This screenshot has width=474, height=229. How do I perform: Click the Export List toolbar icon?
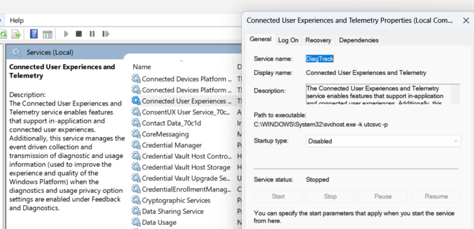click(16, 34)
